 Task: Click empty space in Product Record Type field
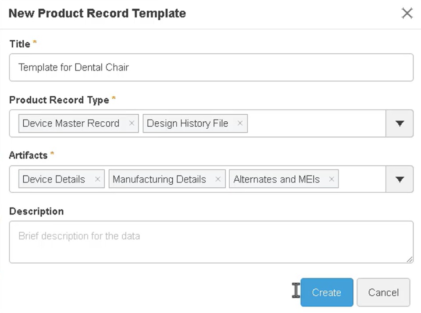point(316,123)
